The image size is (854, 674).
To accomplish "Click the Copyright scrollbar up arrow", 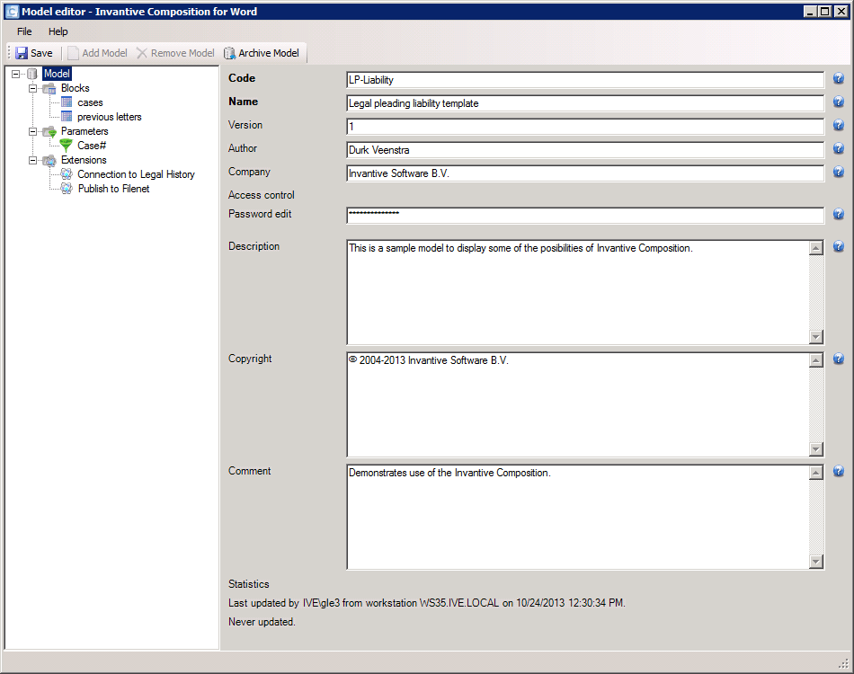I will click(x=816, y=360).
